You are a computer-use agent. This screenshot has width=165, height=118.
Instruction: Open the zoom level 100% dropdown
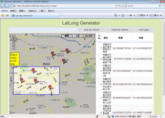(x=161, y=117)
